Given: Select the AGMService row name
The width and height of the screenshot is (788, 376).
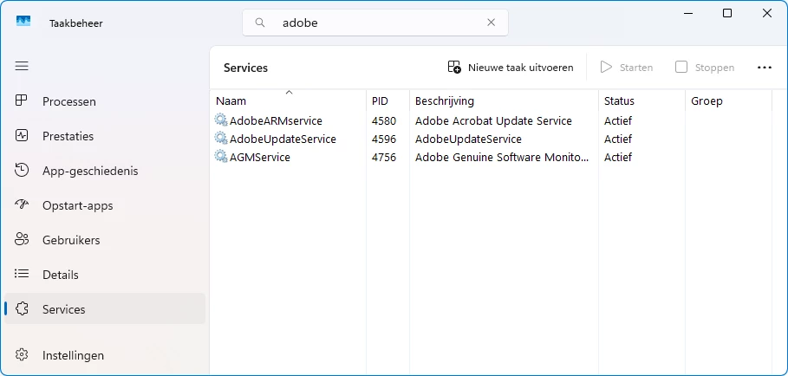Looking at the screenshot, I should pyautogui.click(x=260, y=157).
